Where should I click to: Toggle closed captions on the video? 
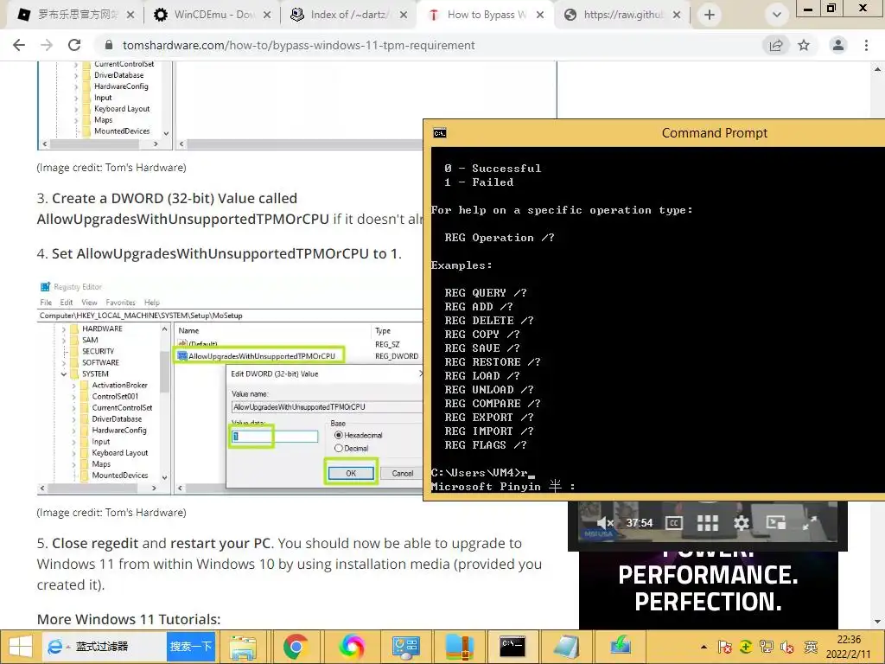673,523
